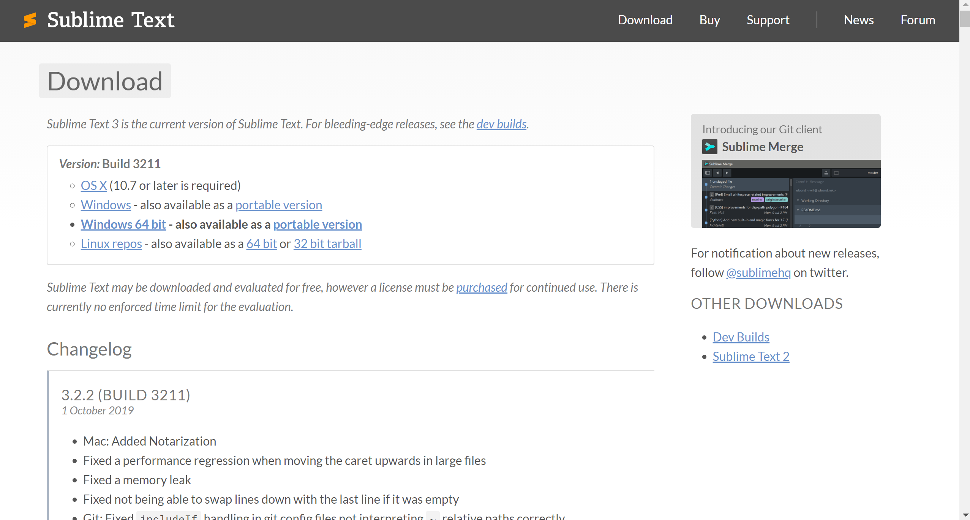Click the Sublime Merge app icon

tap(709, 147)
